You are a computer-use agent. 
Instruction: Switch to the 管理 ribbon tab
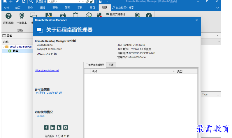tap(67, 8)
